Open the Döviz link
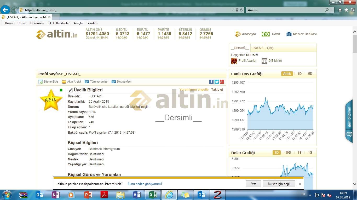Image resolution: width=357 pixels, height=200 pixels. click(271, 34)
